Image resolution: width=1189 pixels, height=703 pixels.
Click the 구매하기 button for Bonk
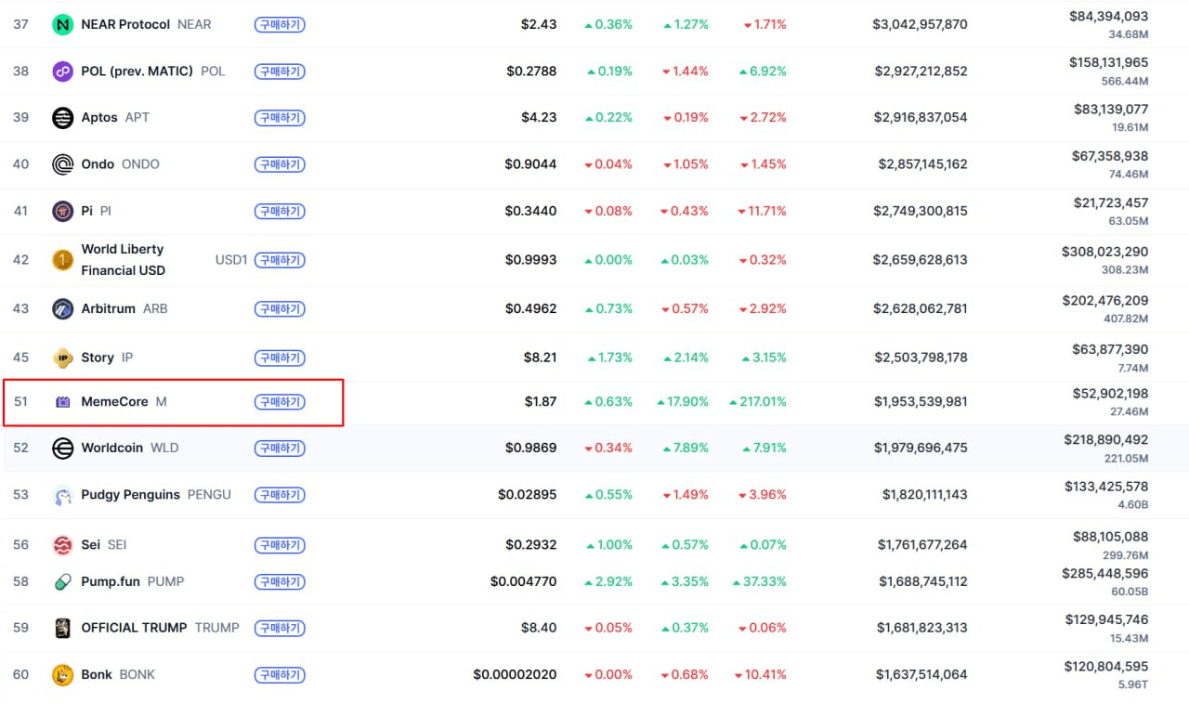pyautogui.click(x=280, y=675)
